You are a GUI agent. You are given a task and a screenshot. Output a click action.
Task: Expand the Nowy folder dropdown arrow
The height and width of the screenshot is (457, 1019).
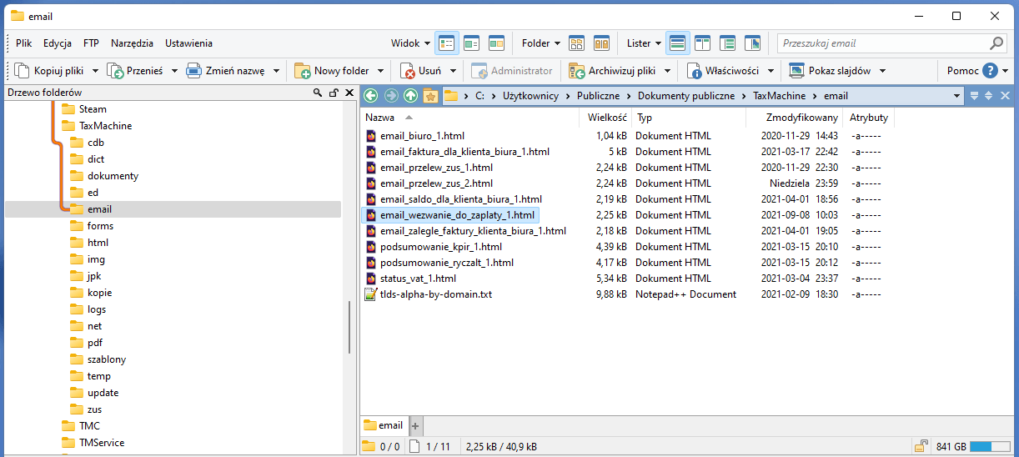tap(380, 71)
